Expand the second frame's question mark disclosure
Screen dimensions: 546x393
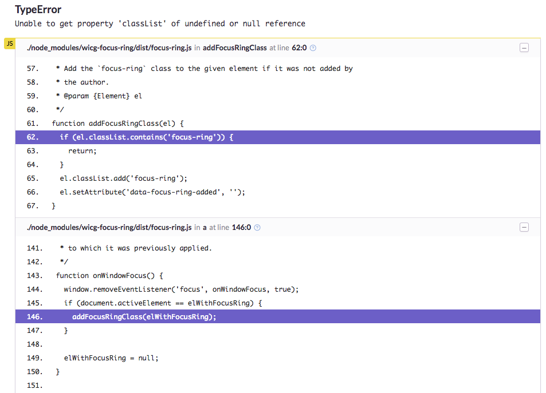[x=257, y=227]
